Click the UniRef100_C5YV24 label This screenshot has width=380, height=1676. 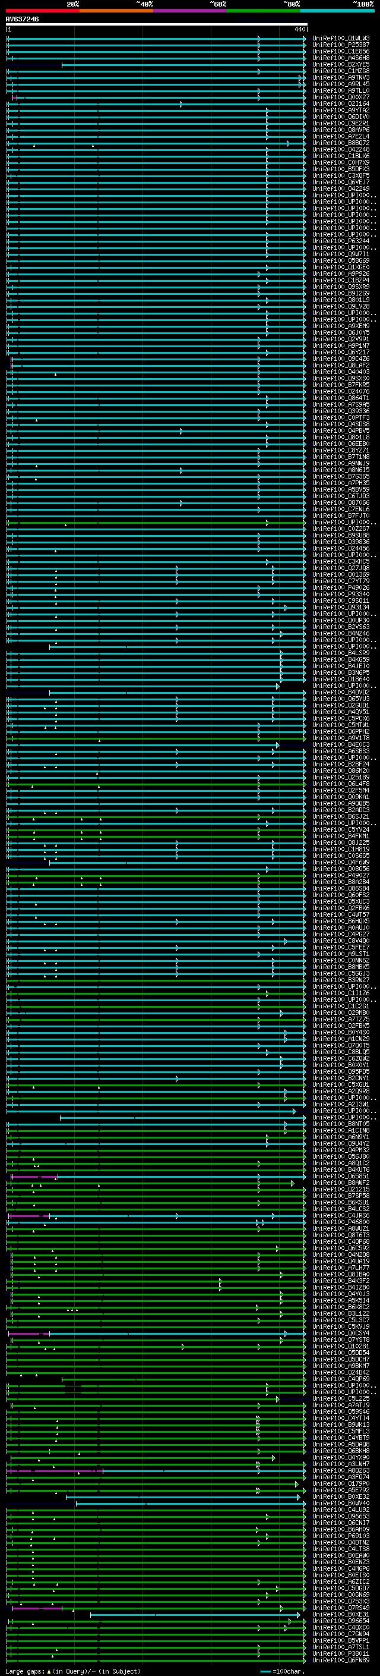point(341,829)
